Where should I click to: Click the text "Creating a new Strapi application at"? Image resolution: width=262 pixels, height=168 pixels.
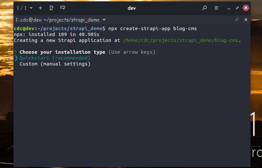67,40
